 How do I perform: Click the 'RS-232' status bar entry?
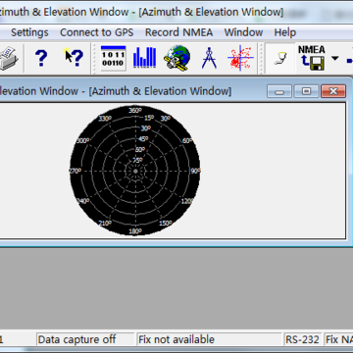303,339
